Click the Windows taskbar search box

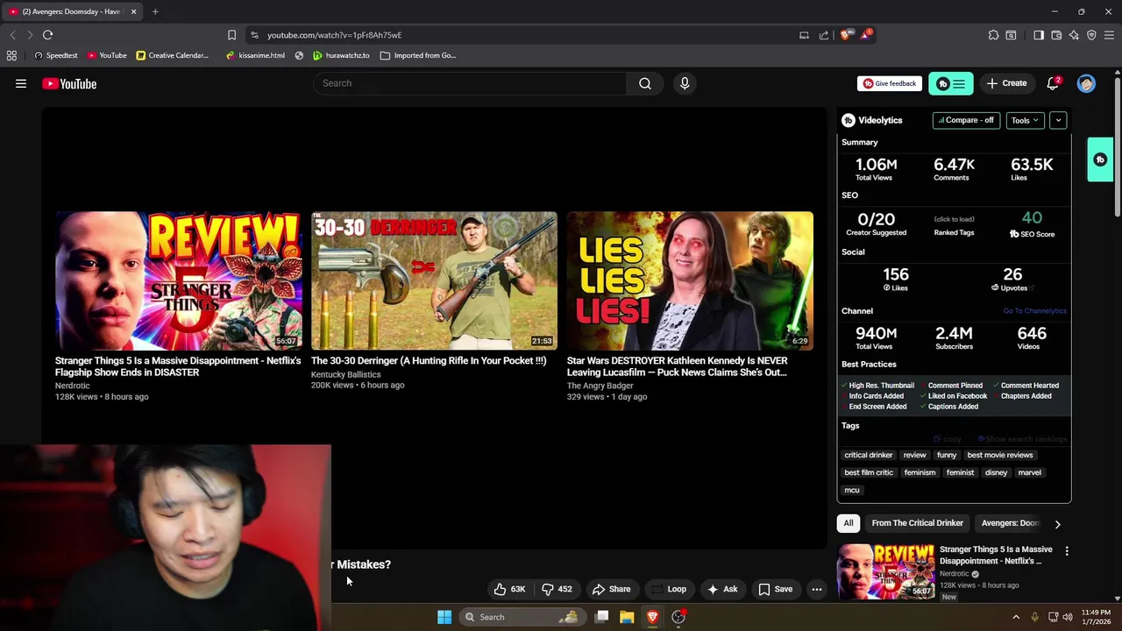coord(522,617)
